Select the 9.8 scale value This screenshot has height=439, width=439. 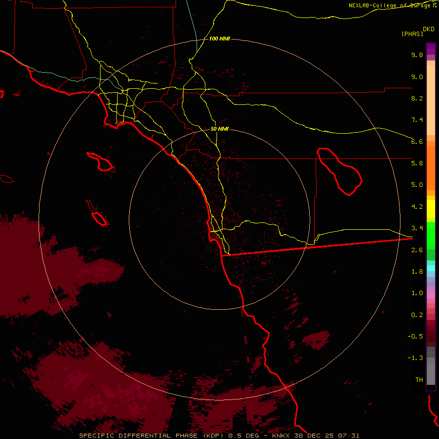pyautogui.click(x=417, y=55)
